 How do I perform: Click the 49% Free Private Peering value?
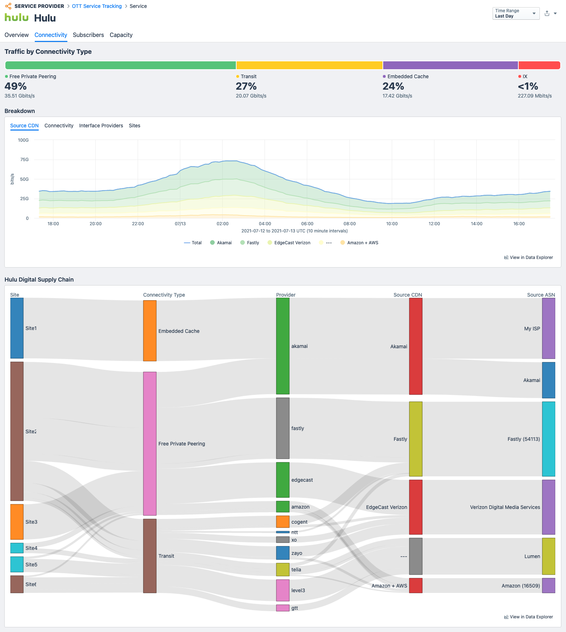pos(16,86)
